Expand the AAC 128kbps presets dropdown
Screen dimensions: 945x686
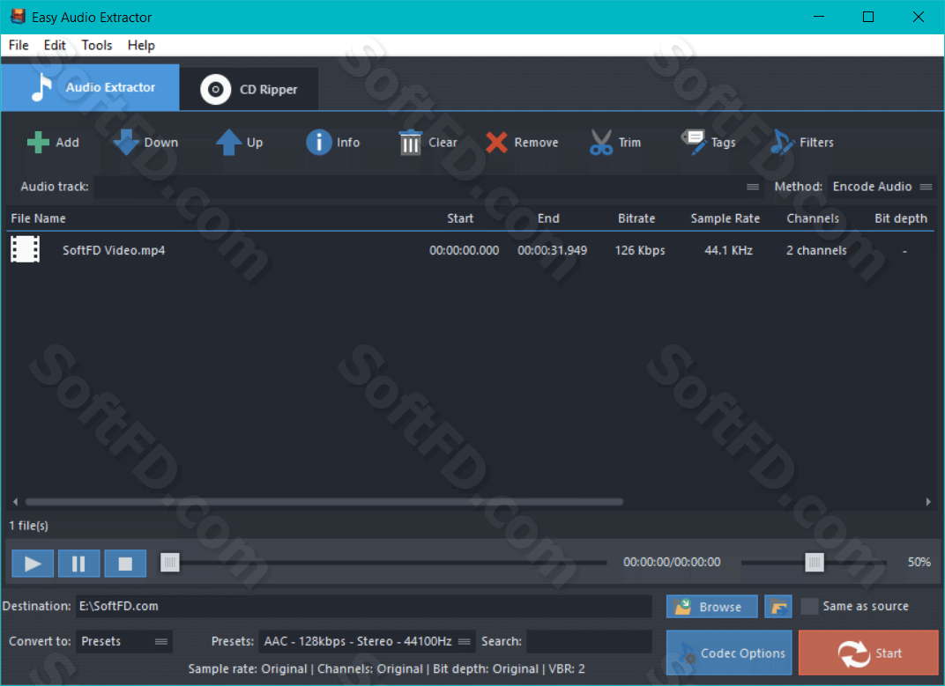pyautogui.click(x=367, y=641)
